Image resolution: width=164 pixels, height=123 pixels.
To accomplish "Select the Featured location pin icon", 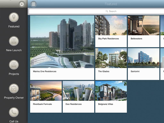I will (14, 17).
